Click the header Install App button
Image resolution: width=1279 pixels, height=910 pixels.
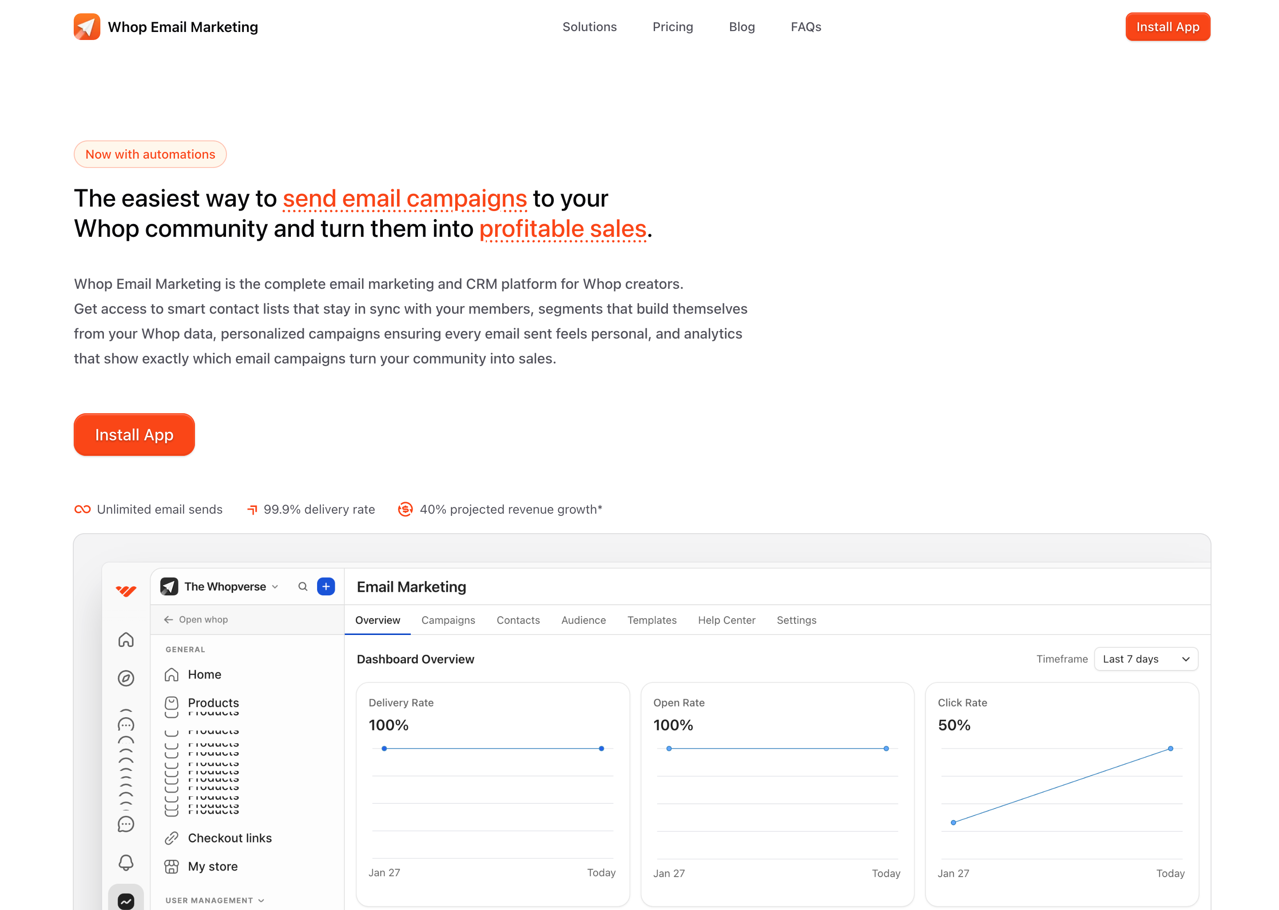tap(1168, 27)
